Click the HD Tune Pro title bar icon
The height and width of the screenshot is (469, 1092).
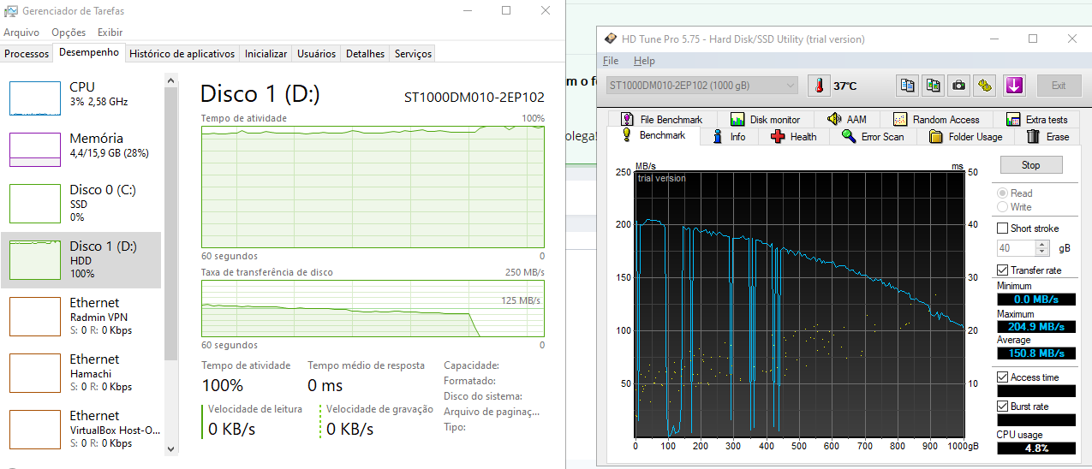pyautogui.click(x=610, y=39)
